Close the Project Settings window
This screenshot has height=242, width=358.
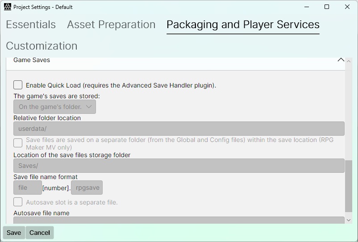click(347, 7)
